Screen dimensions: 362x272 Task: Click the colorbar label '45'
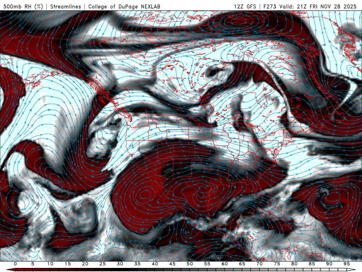pyautogui.click(x=172, y=264)
